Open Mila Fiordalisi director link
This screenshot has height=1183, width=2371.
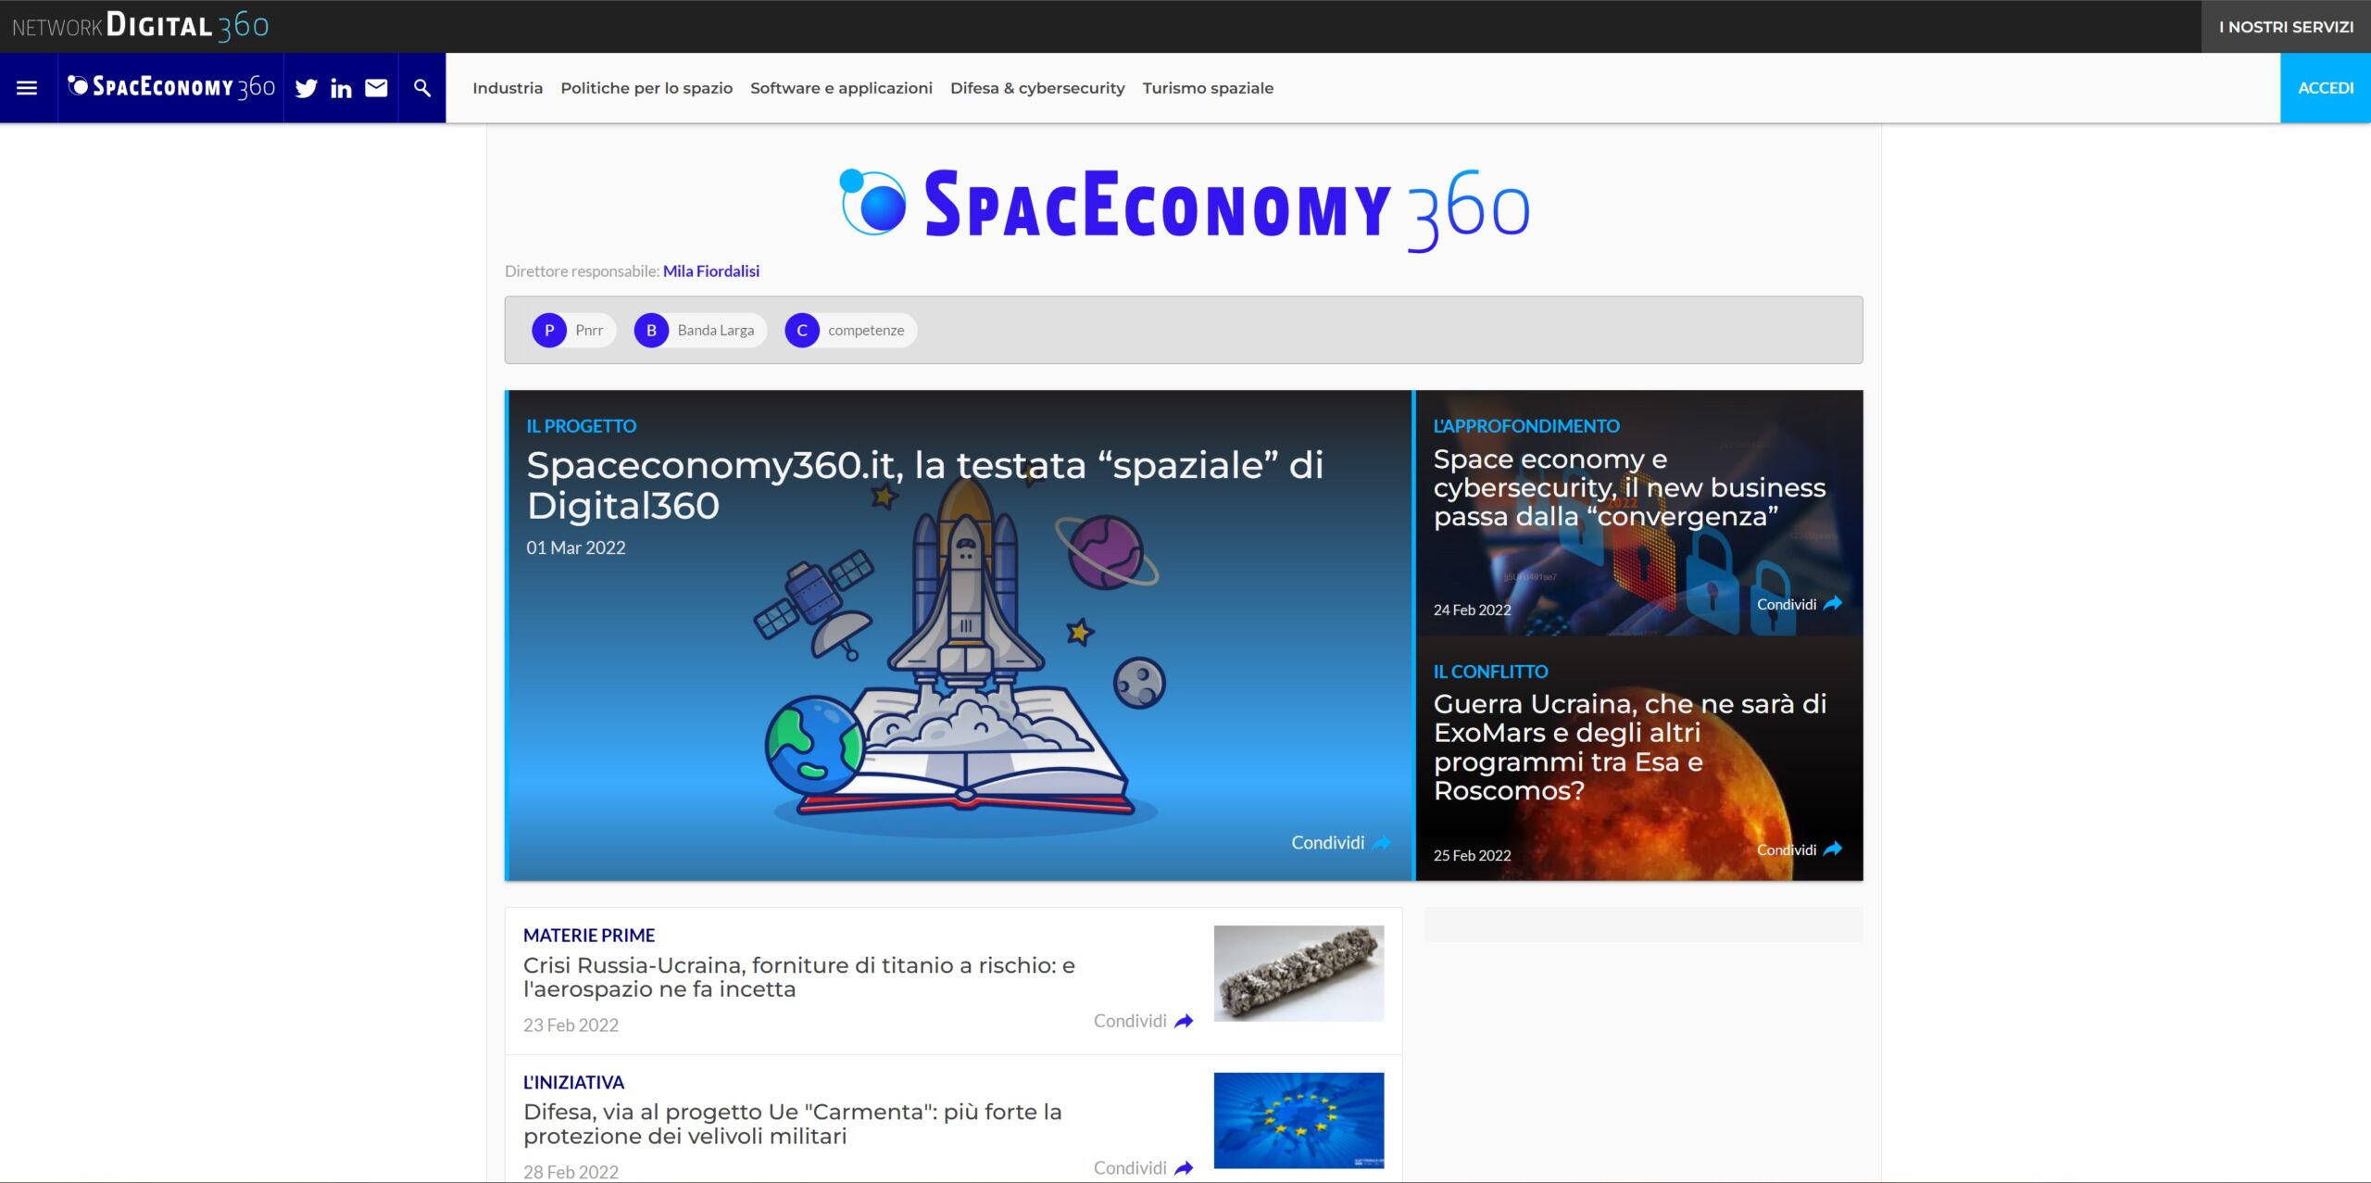pyautogui.click(x=710, y=271)
